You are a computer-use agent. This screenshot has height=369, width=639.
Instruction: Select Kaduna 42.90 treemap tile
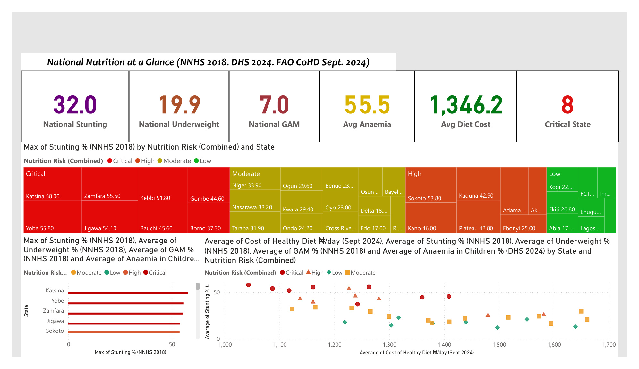tap(478, 184)
